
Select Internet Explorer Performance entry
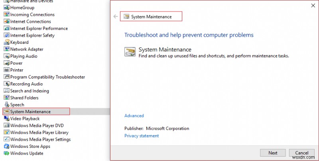point(39,29)
